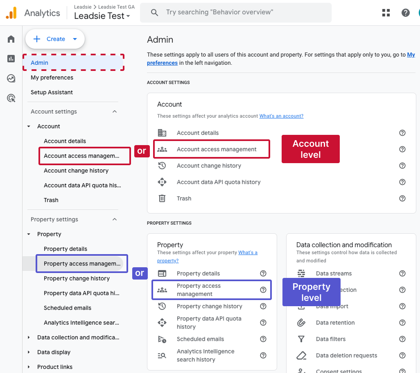This screenshot has height=373, width=420.
Task: Click help icon for Account change history
Action: tap(402, 166)
